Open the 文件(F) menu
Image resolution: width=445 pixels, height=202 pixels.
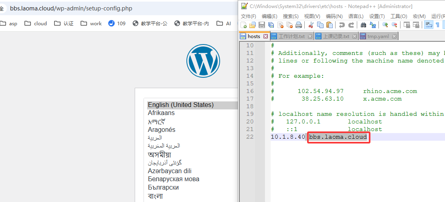pos(248,16)
